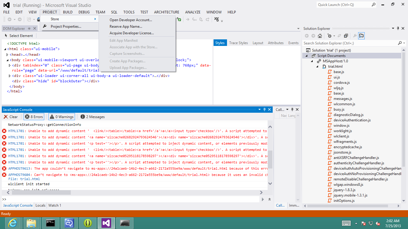Click the on-screen keyboard tray icon
Viewport: 408px width, 229px height.
tap(346, 223)
